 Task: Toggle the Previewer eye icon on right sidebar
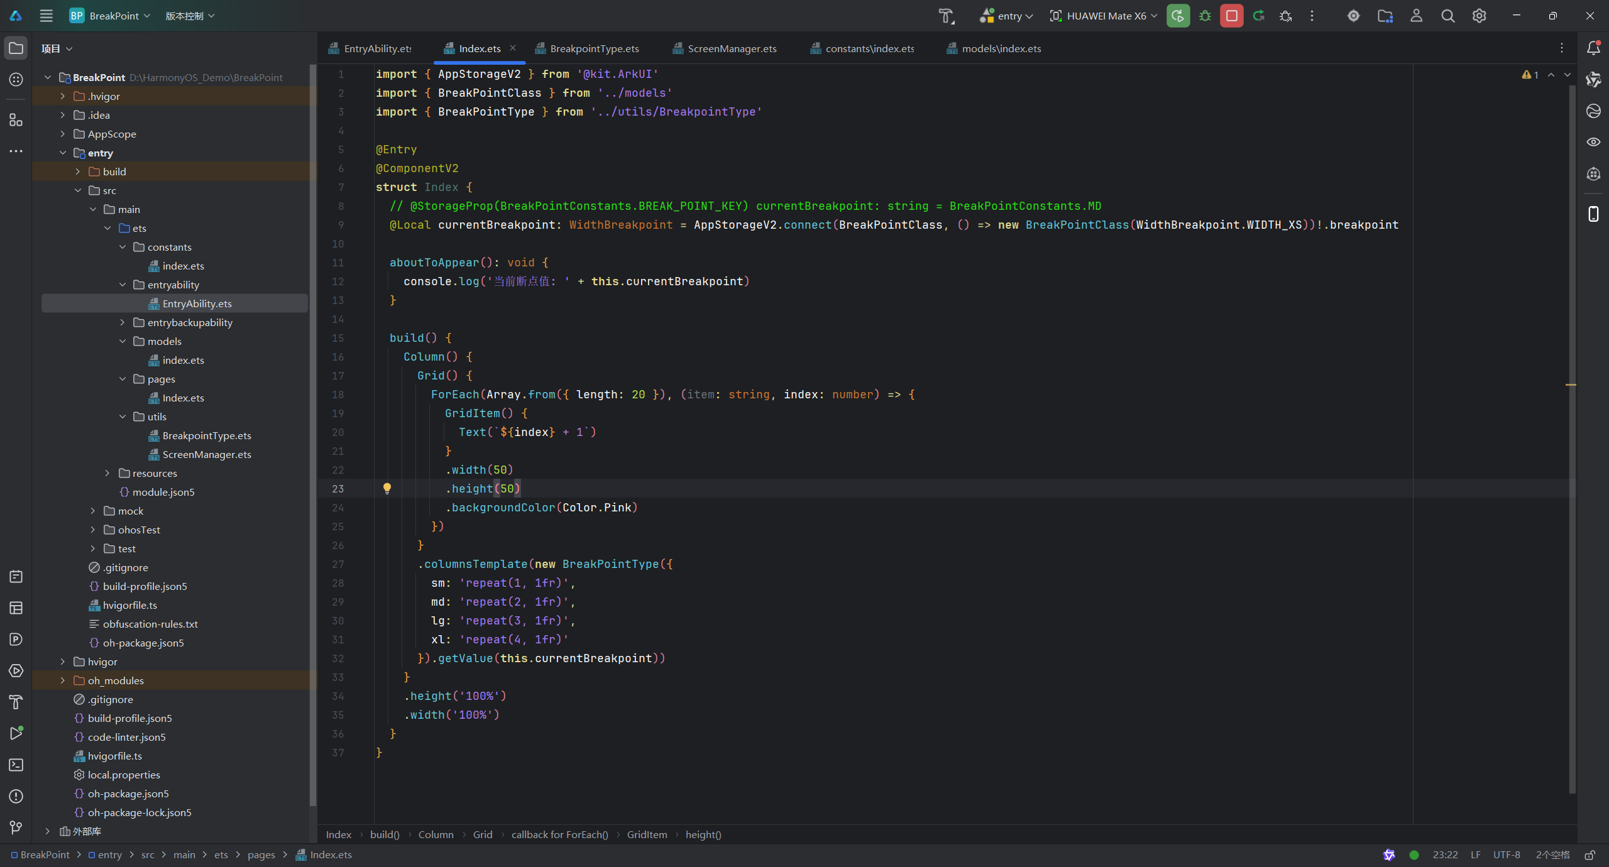point(1593,142)
